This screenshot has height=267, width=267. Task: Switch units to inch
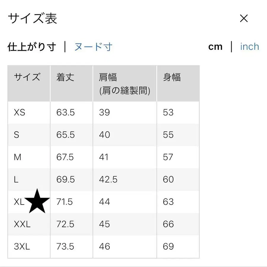pos(249,47)
